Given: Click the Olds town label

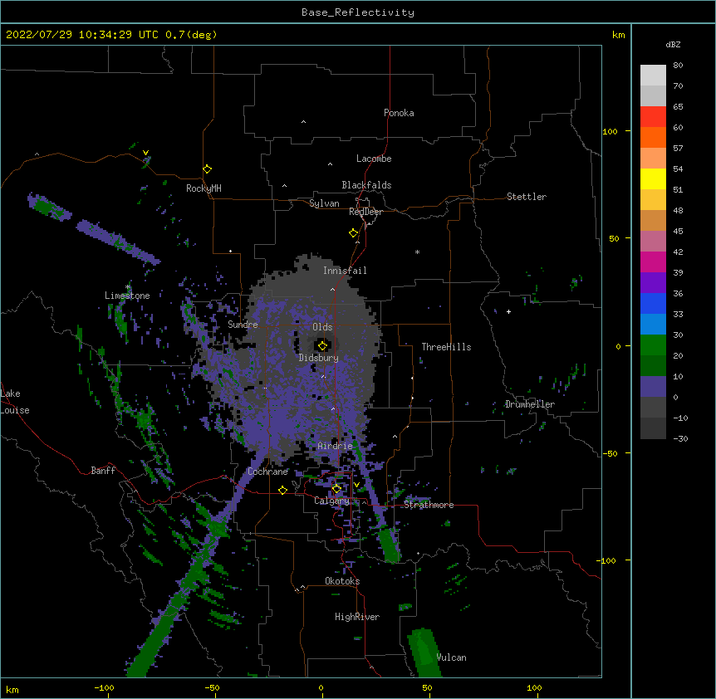Looking at the screenshot, I should tap(322, 327).
